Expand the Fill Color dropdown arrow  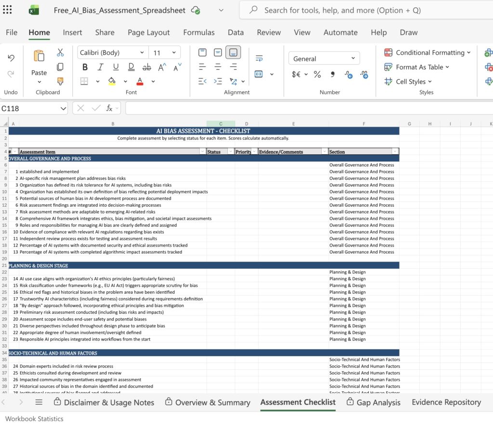(125, 82)
